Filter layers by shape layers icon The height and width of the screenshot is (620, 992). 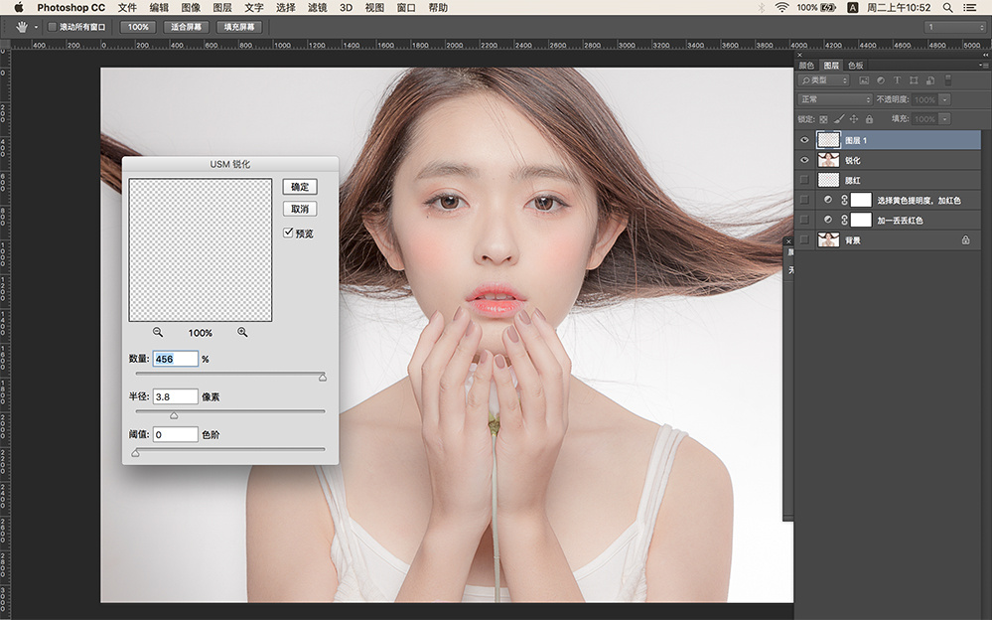click(x=914, y=80)
